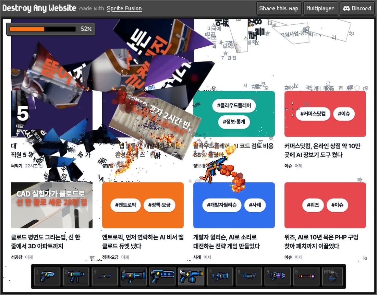
Task: Click the Discord logo icon
Action: point(346,9)
